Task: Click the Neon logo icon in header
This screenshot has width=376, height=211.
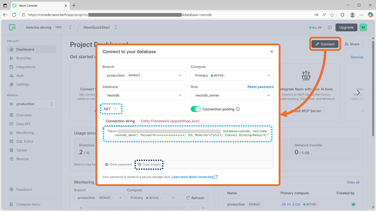Action: 12,27
